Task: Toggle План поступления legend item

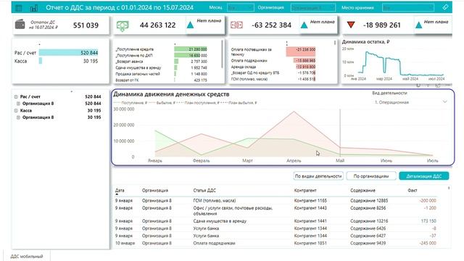Action: coord(198,103)
